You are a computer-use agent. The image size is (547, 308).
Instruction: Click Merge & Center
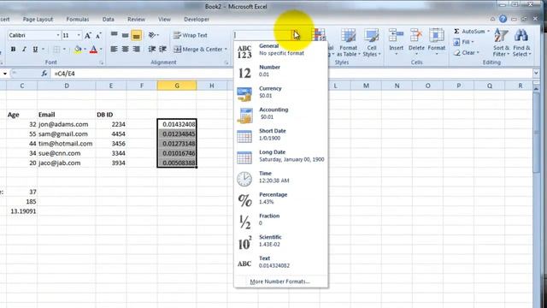198,50
